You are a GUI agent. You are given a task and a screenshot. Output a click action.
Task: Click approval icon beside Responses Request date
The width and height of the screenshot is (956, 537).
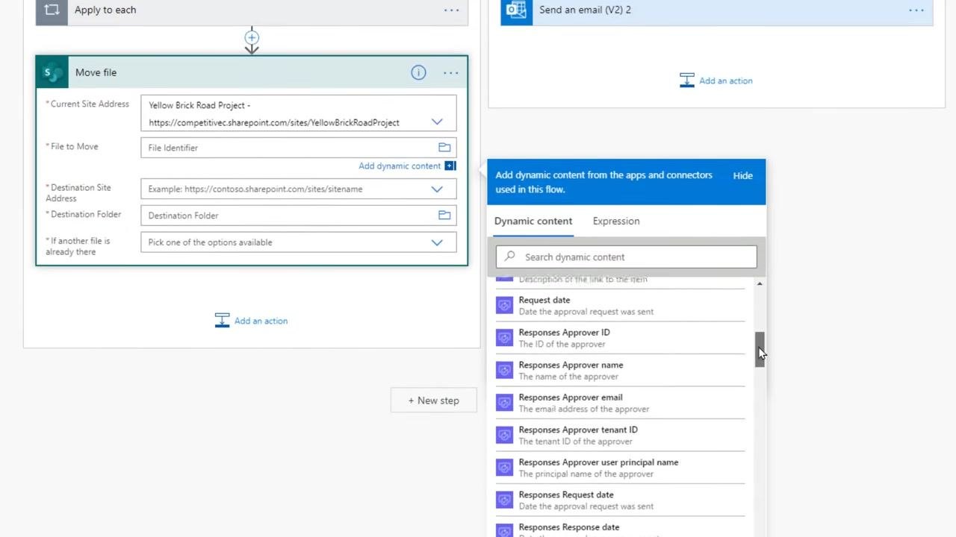pyautogui.click(x=505, y=500)
